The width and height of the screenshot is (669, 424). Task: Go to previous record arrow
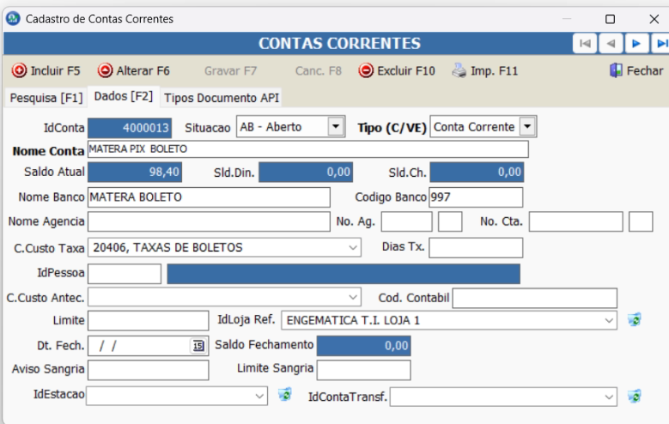[x=611, y=43]
